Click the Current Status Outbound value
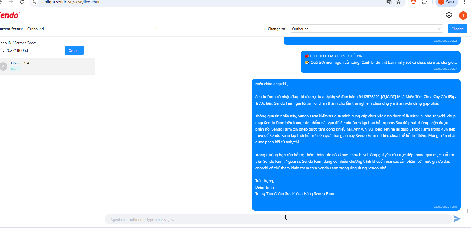This screenshot has width=471, height=231. 35,29
